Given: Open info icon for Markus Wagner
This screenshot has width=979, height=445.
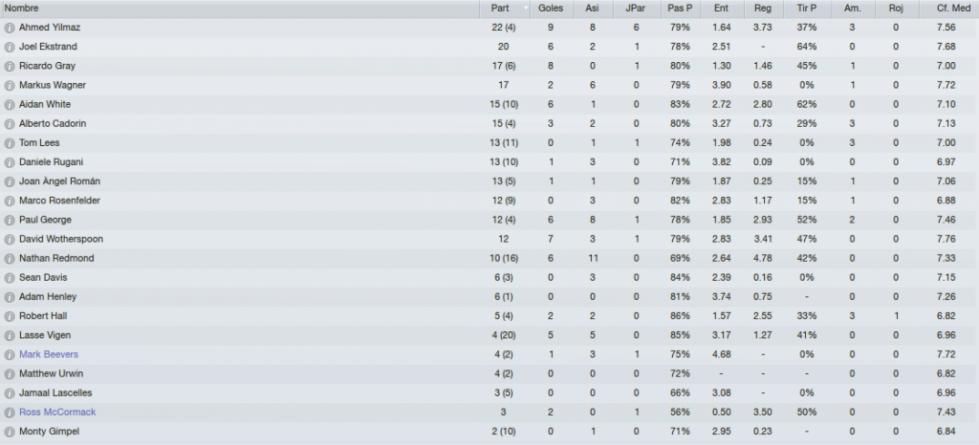Looking at the screenshot, I should point(10,86).
